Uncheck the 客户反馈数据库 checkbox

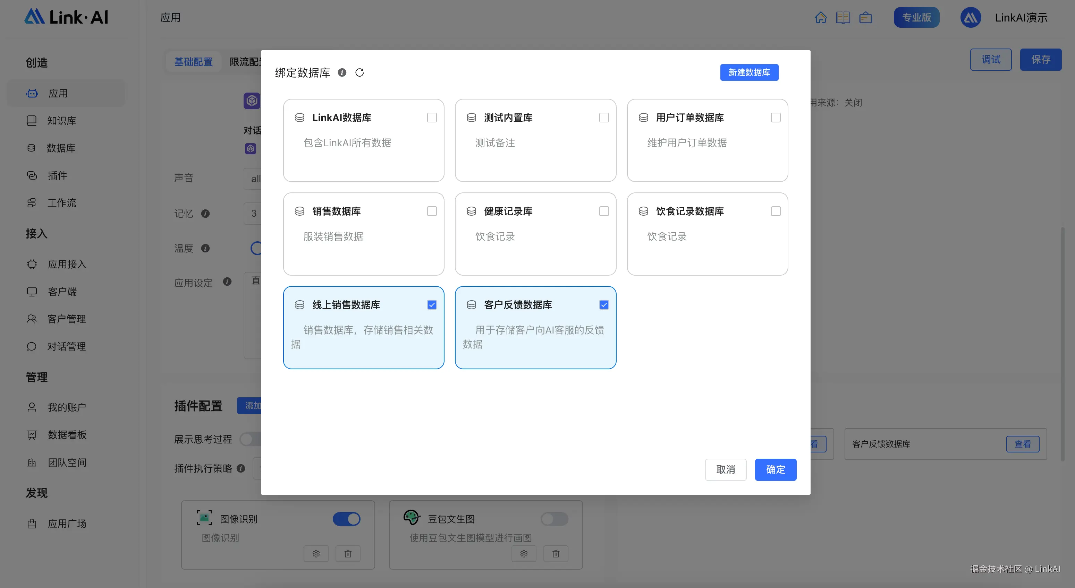click(x=604, y=304)
